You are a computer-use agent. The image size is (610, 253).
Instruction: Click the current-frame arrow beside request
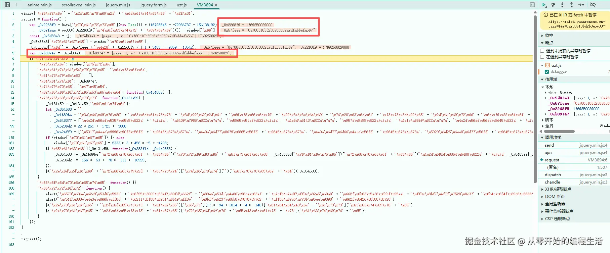[x=542, y=160]
